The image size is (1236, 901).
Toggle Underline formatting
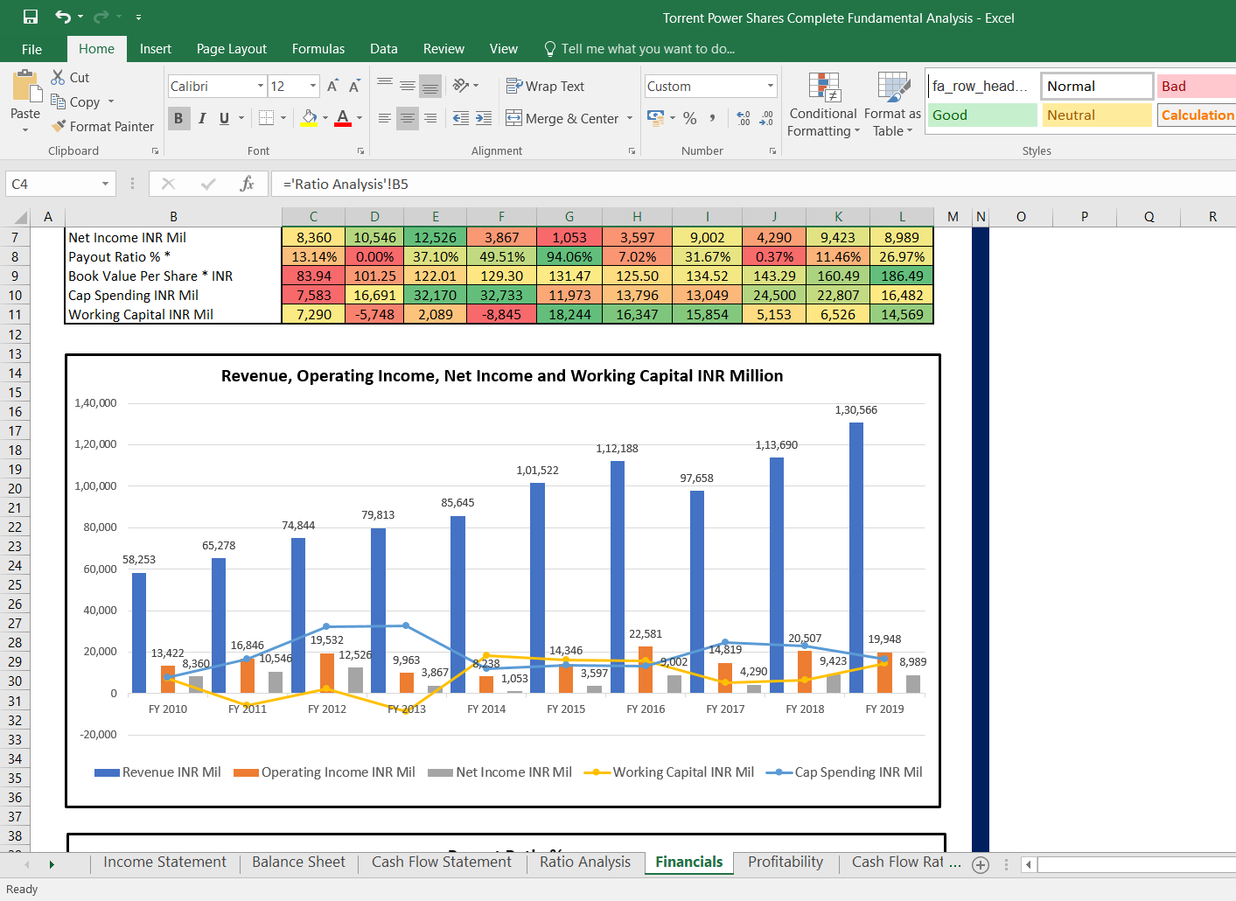coord(225,118)
